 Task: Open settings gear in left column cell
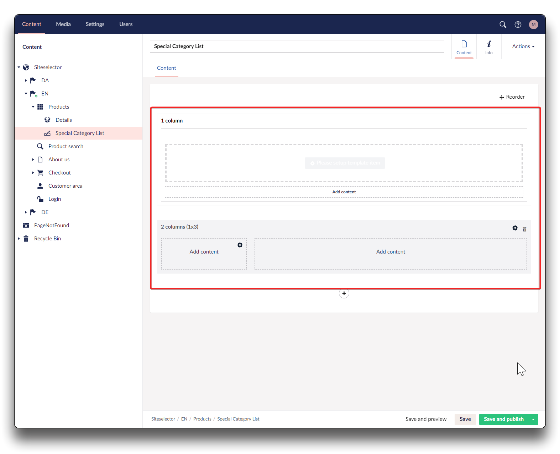240,245
